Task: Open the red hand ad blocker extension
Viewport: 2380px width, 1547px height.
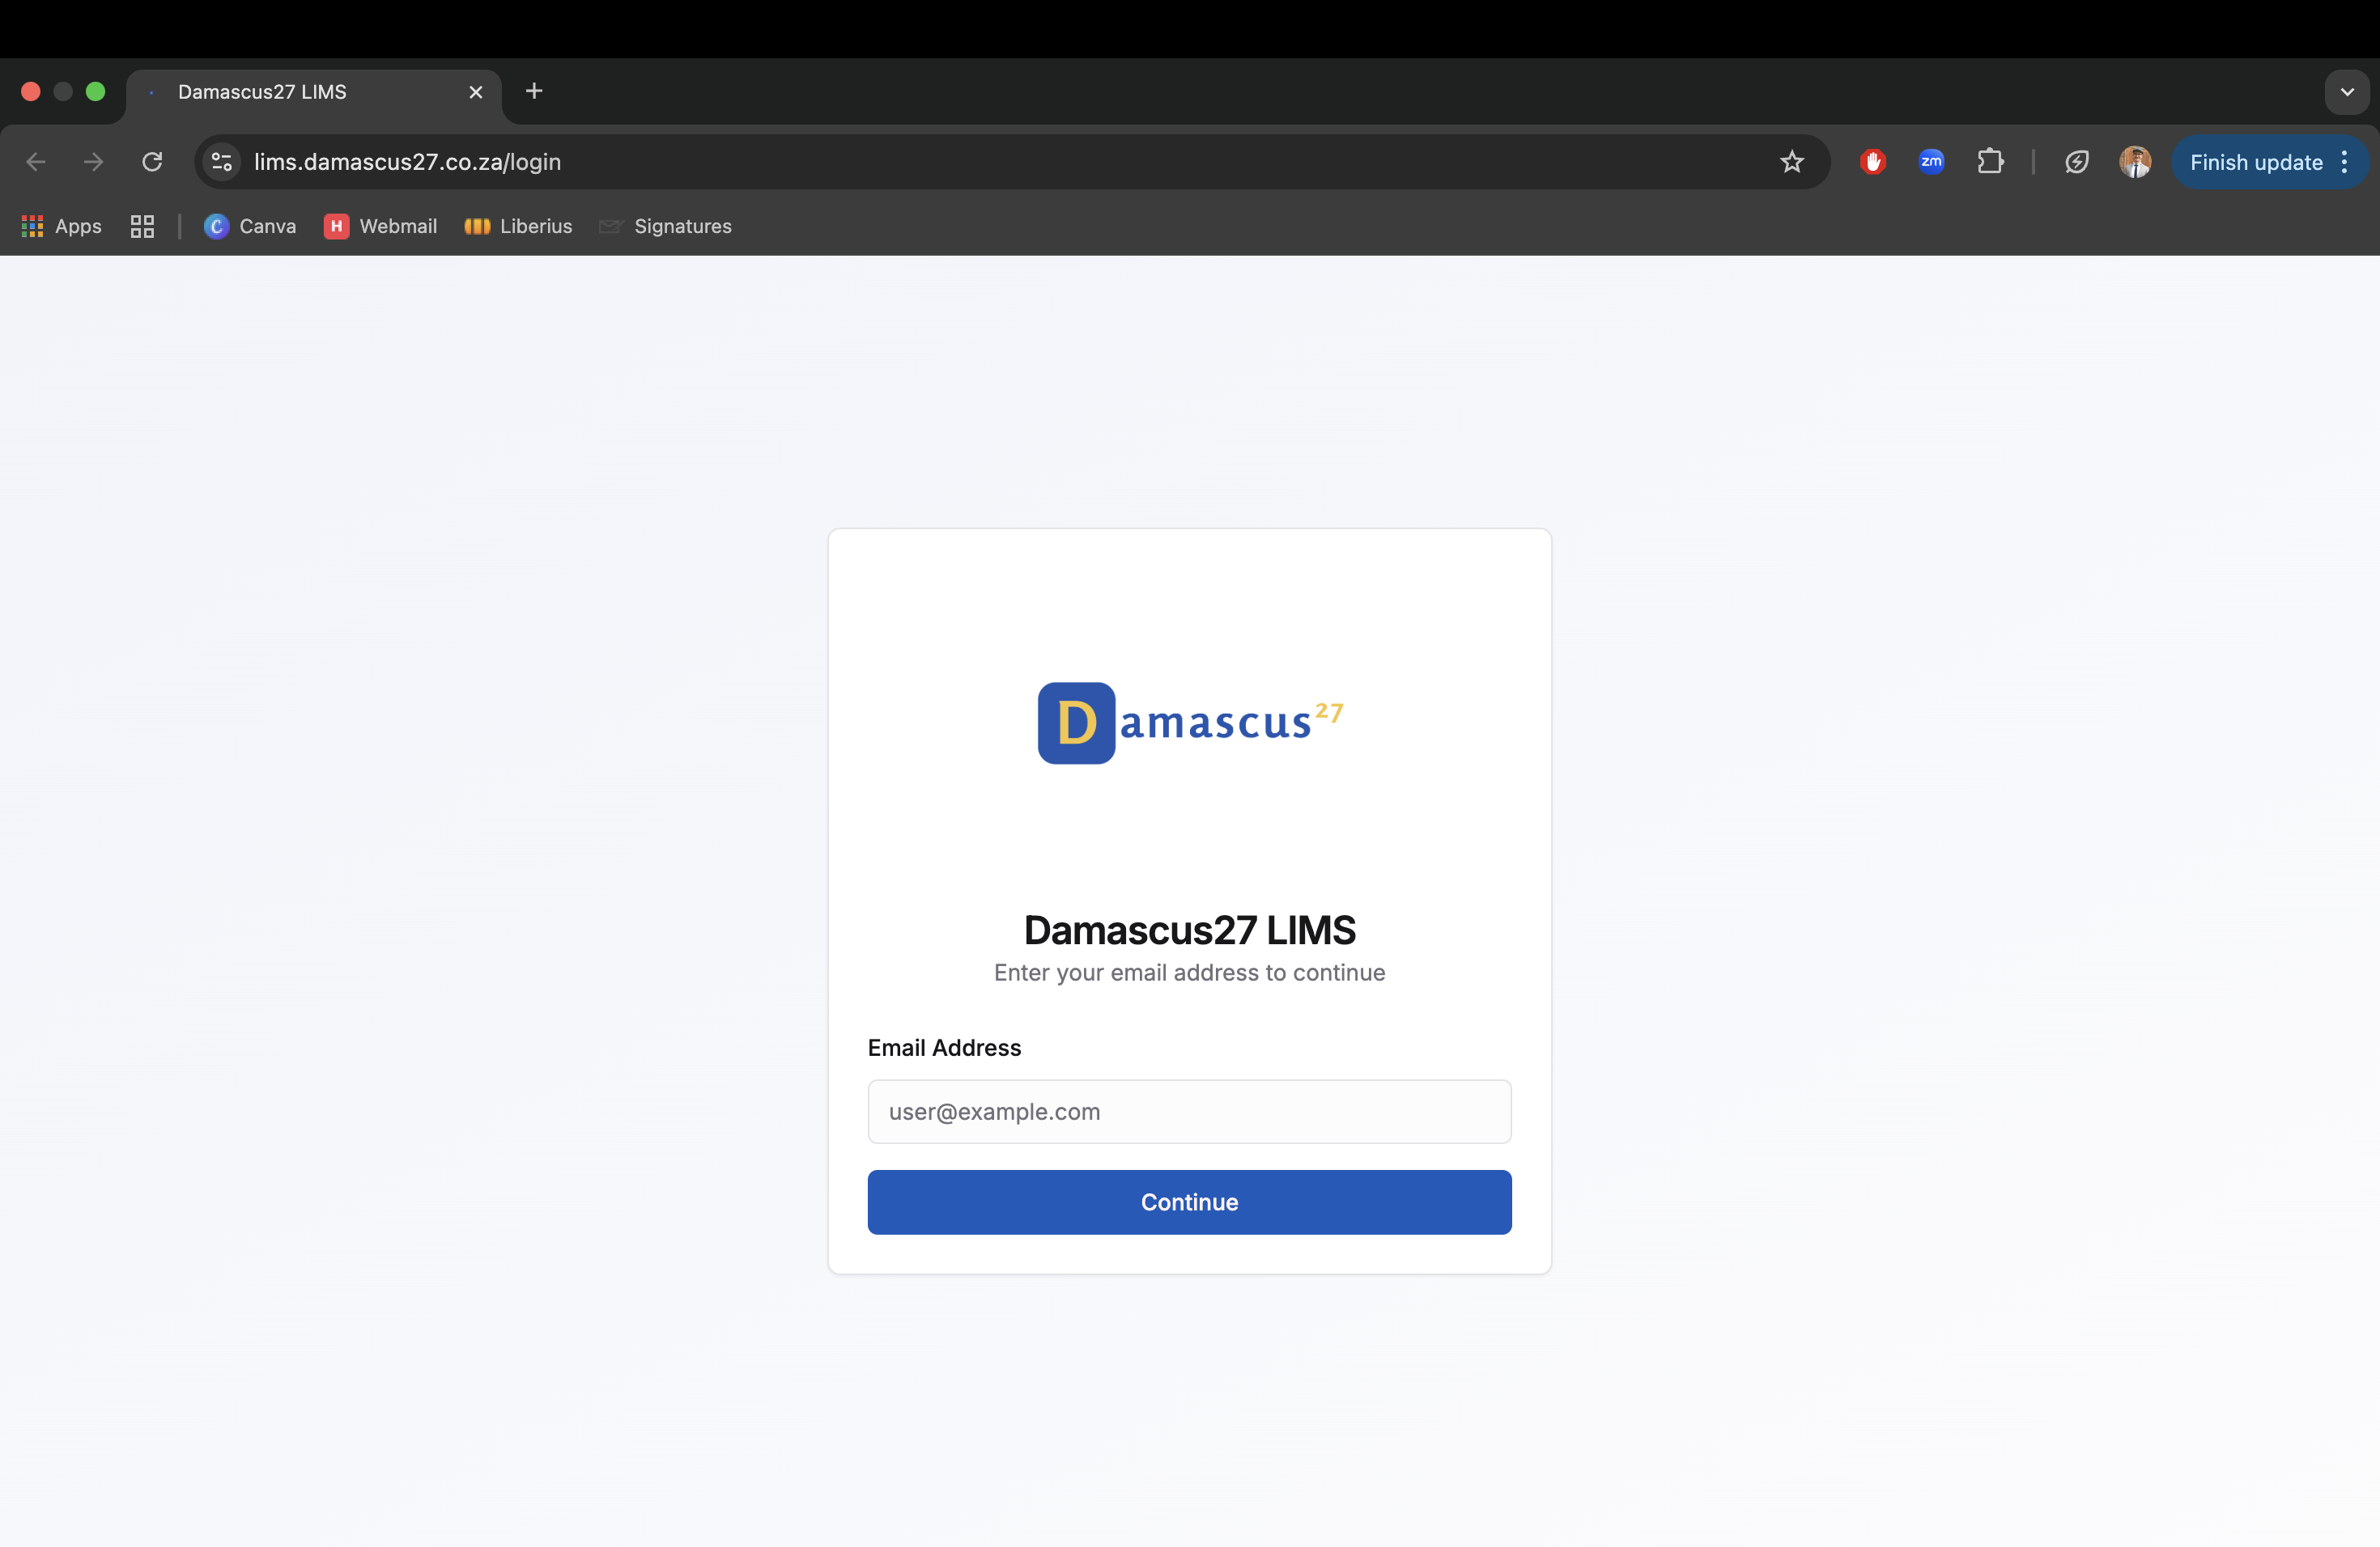Action: point(1873,162)
